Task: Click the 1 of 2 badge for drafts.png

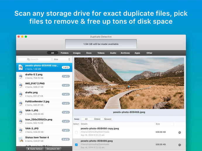Action: [66, 94]
